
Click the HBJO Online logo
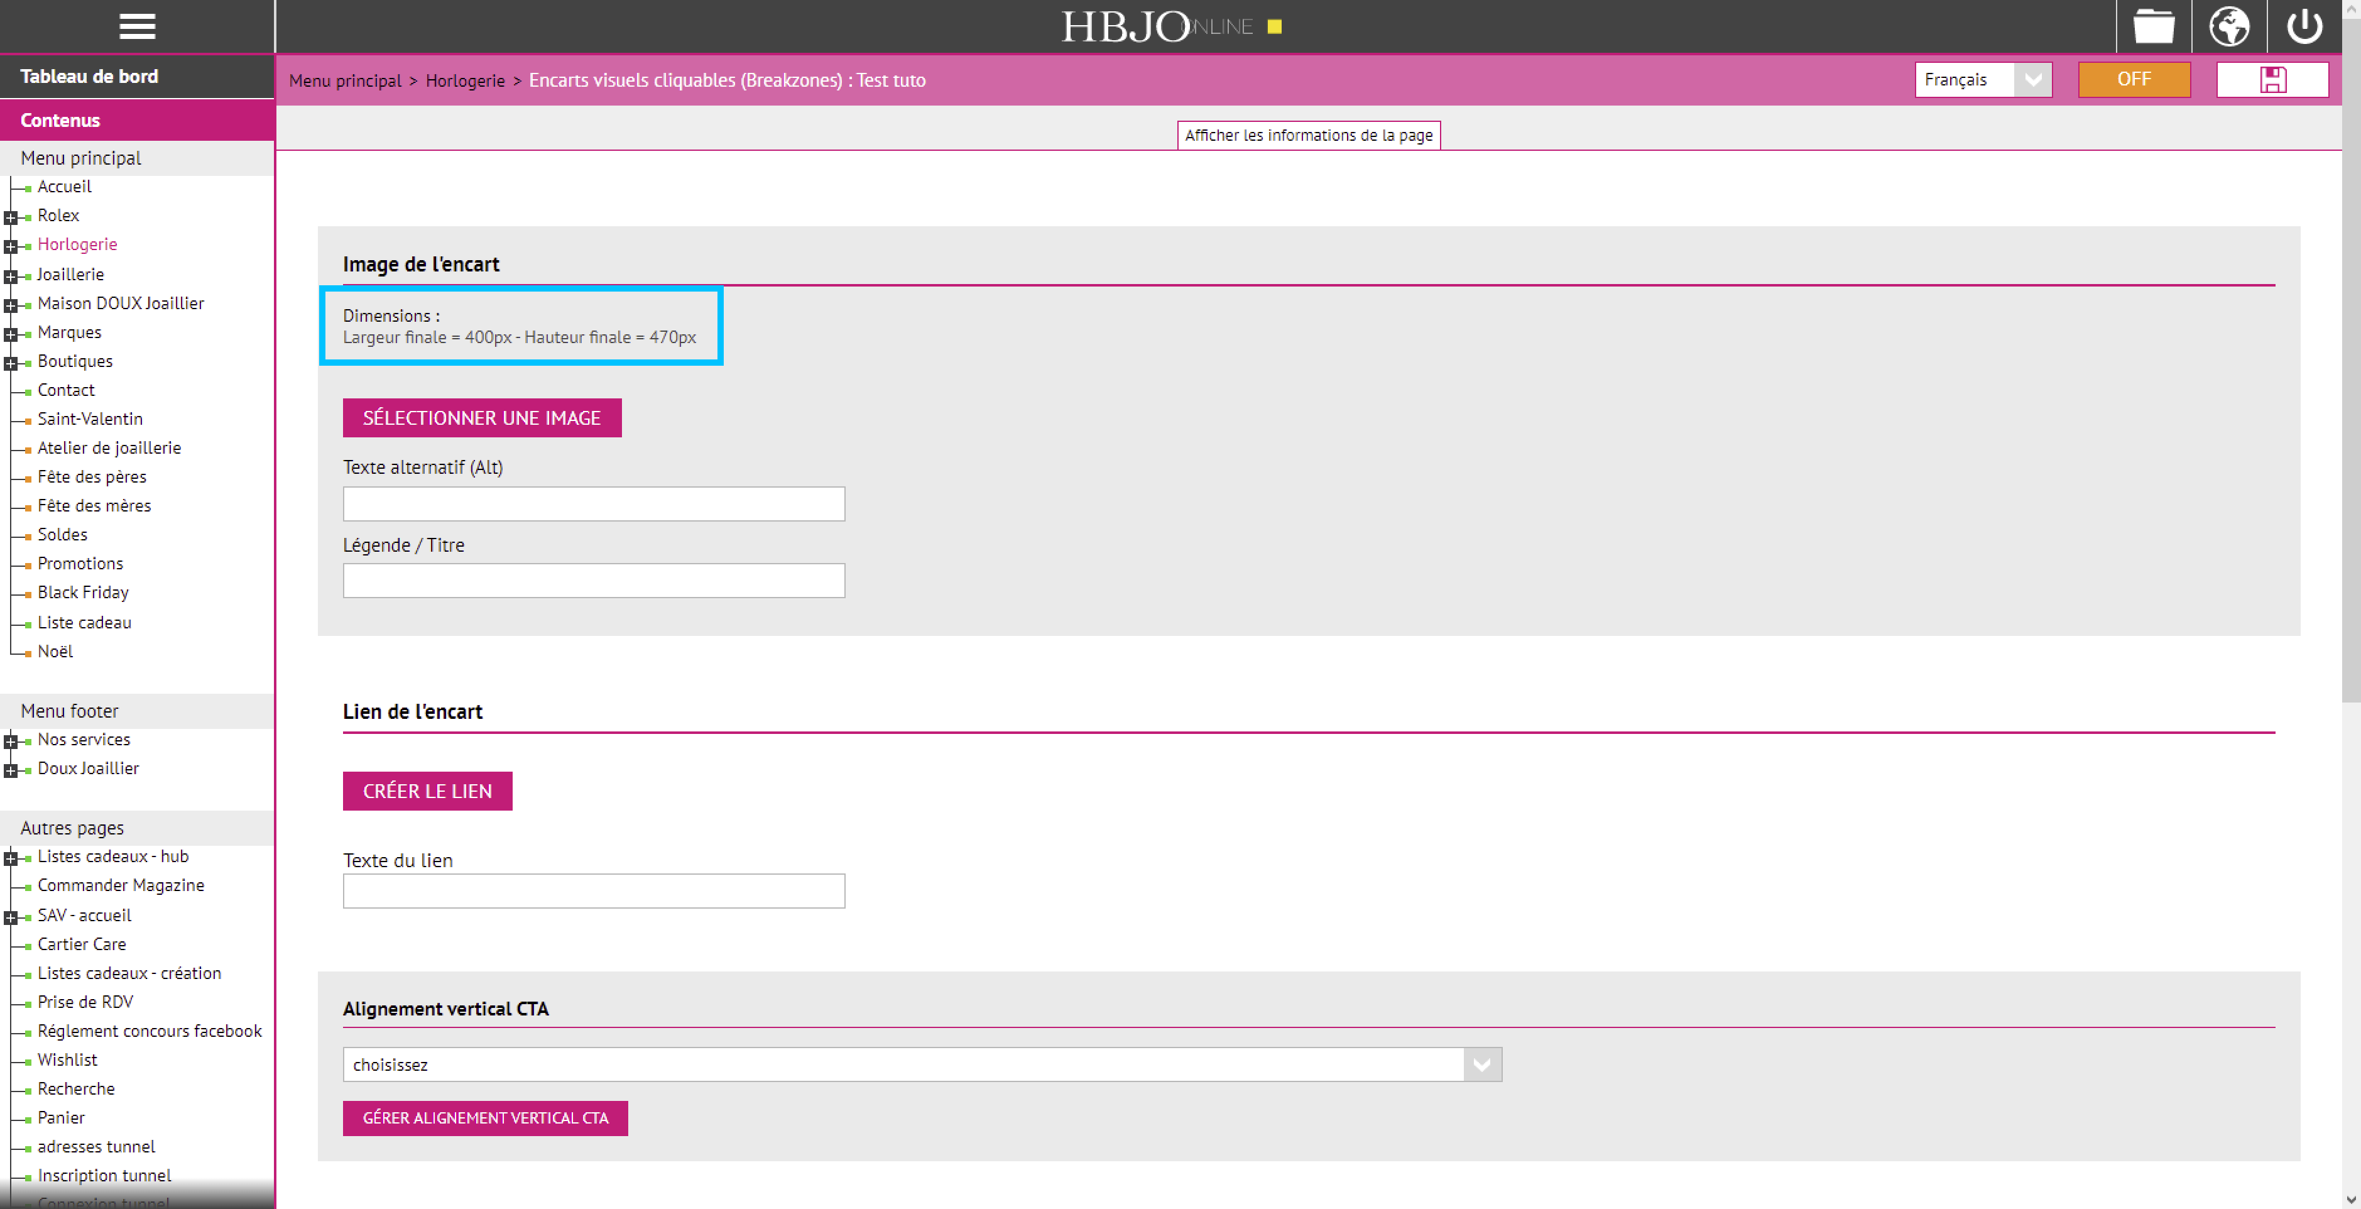(1155, 26)
